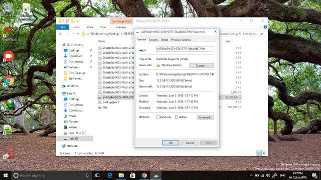Sort by the Name column header
Viewport: 321px width, 180px height.
(101, 41)
